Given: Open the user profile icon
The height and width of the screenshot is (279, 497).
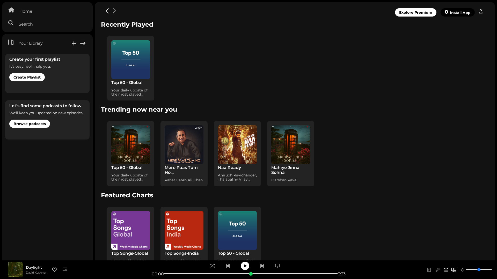Looking at the screenshot, I should 481,11.
